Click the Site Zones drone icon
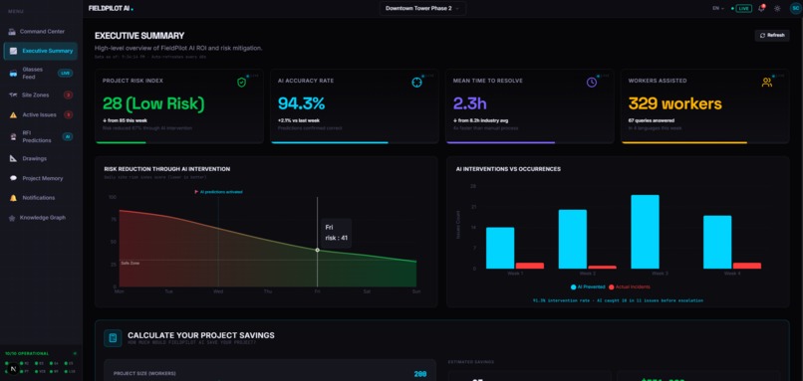Image resolution: width=803 pixels, height=381 pixels. pyautogui.click(x=13, y=95)
